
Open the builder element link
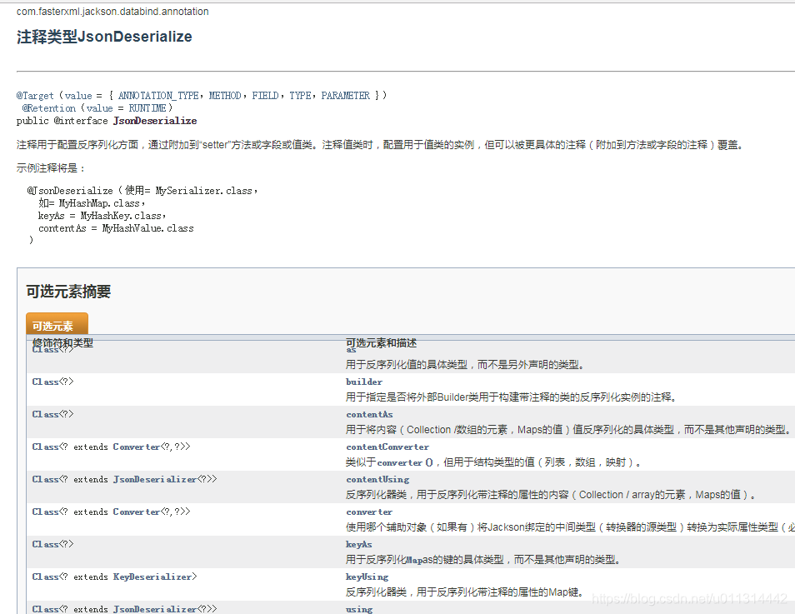[364, 382]
